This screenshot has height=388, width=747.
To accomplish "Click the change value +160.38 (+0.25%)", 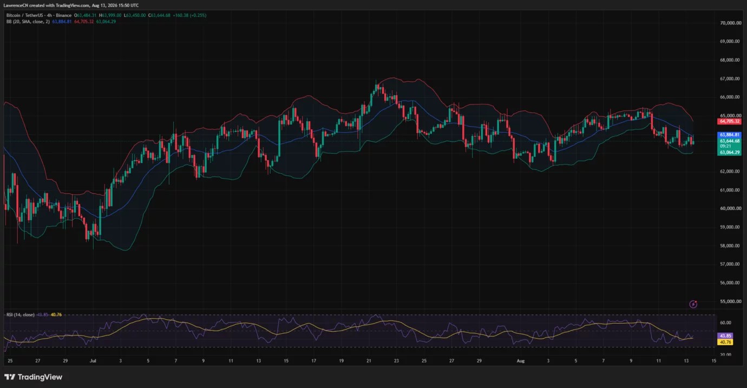I will click(189, 15).
